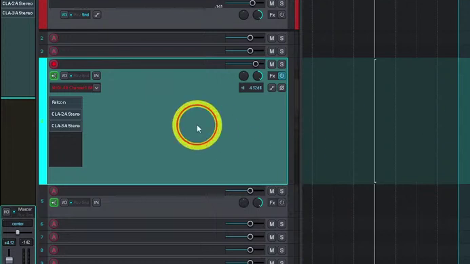The height and width of the screenshot is (264, 470).
Task: Toggle the phase invert icon on selected track
Action: pyautogui.click(x=281, y=88)
